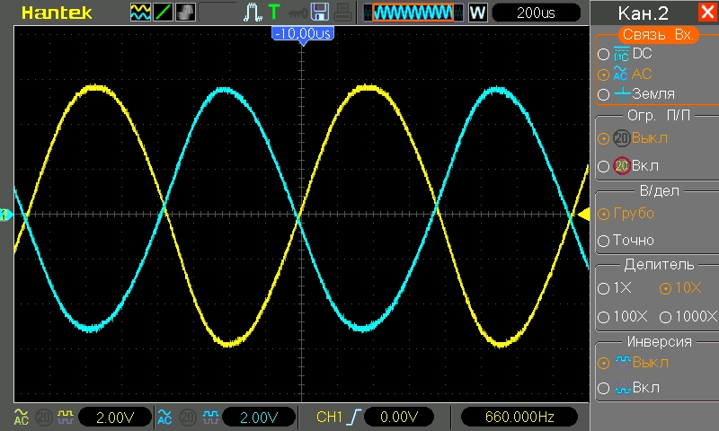Click the Кан.2 panel title

click(x=644, y=13)
